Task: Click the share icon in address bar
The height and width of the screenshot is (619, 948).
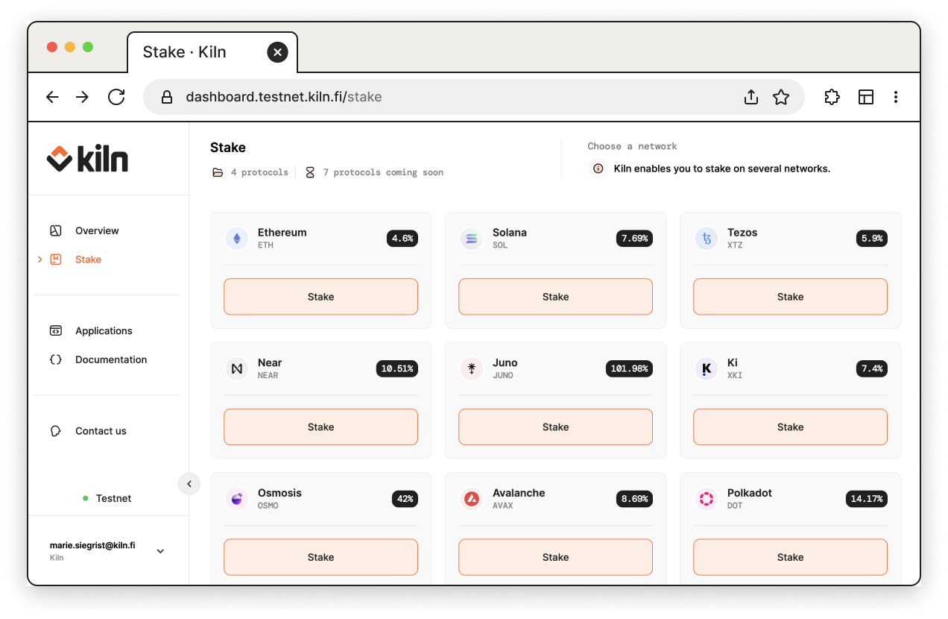Action: [x=751, y=97]
